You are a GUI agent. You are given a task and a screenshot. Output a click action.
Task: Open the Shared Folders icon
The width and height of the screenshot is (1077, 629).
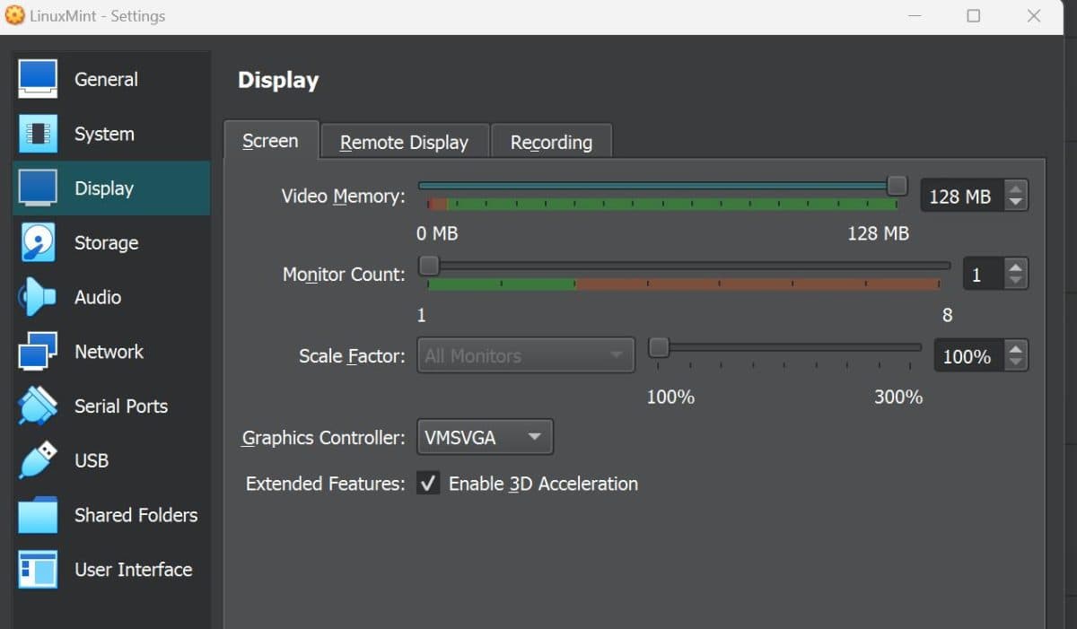[x=38, y=515]
